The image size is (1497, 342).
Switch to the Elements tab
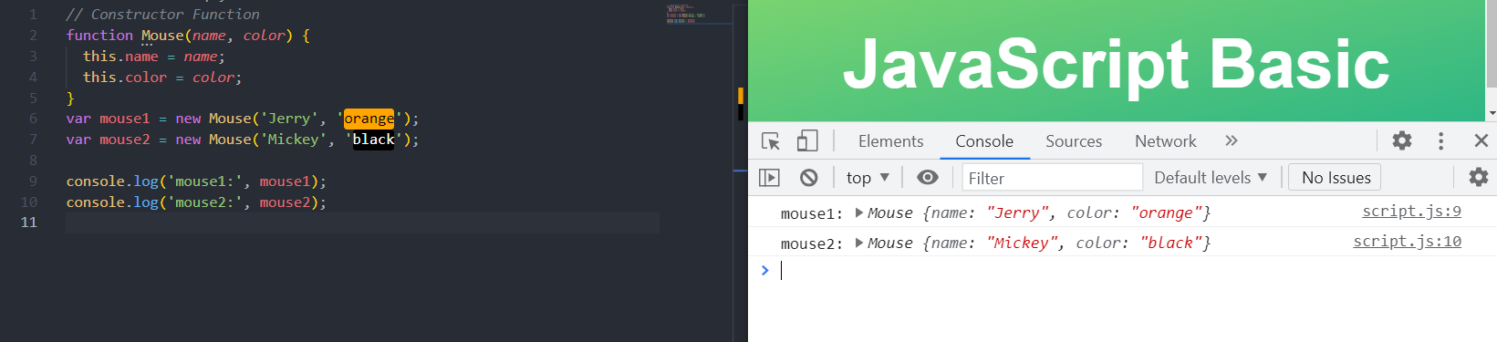890,141
